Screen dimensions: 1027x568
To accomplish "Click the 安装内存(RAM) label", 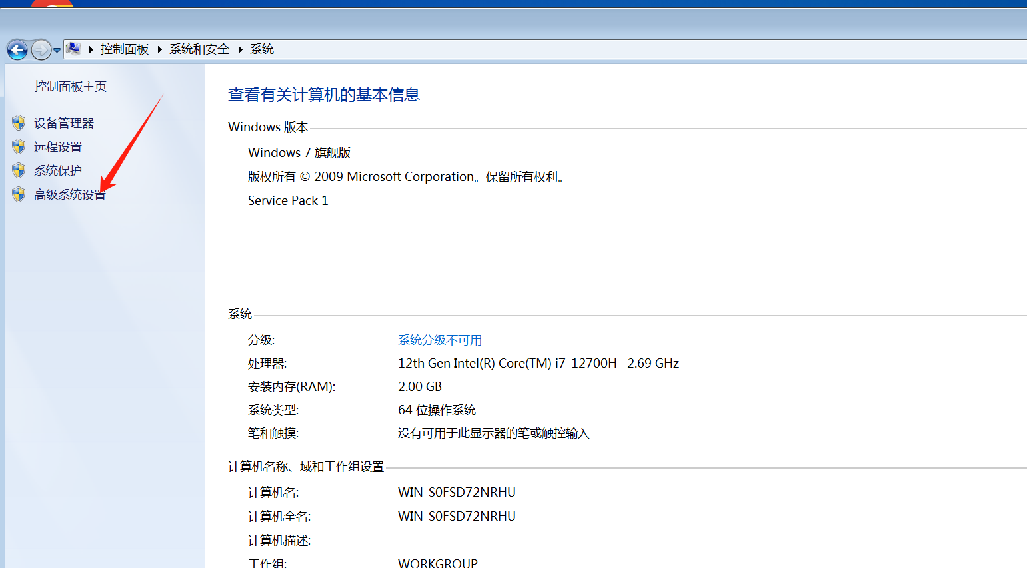I will (292, 387).
